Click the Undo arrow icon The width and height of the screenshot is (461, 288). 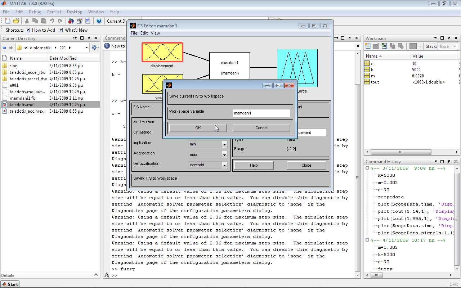point(52,21)
